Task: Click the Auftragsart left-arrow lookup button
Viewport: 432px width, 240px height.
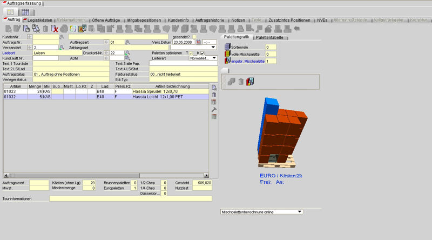Action: click(106, 42)
